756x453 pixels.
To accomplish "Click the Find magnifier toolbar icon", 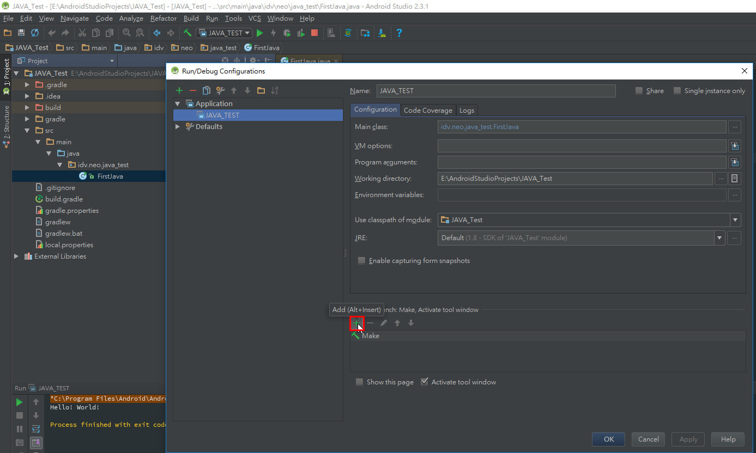I will coord(126,33).
